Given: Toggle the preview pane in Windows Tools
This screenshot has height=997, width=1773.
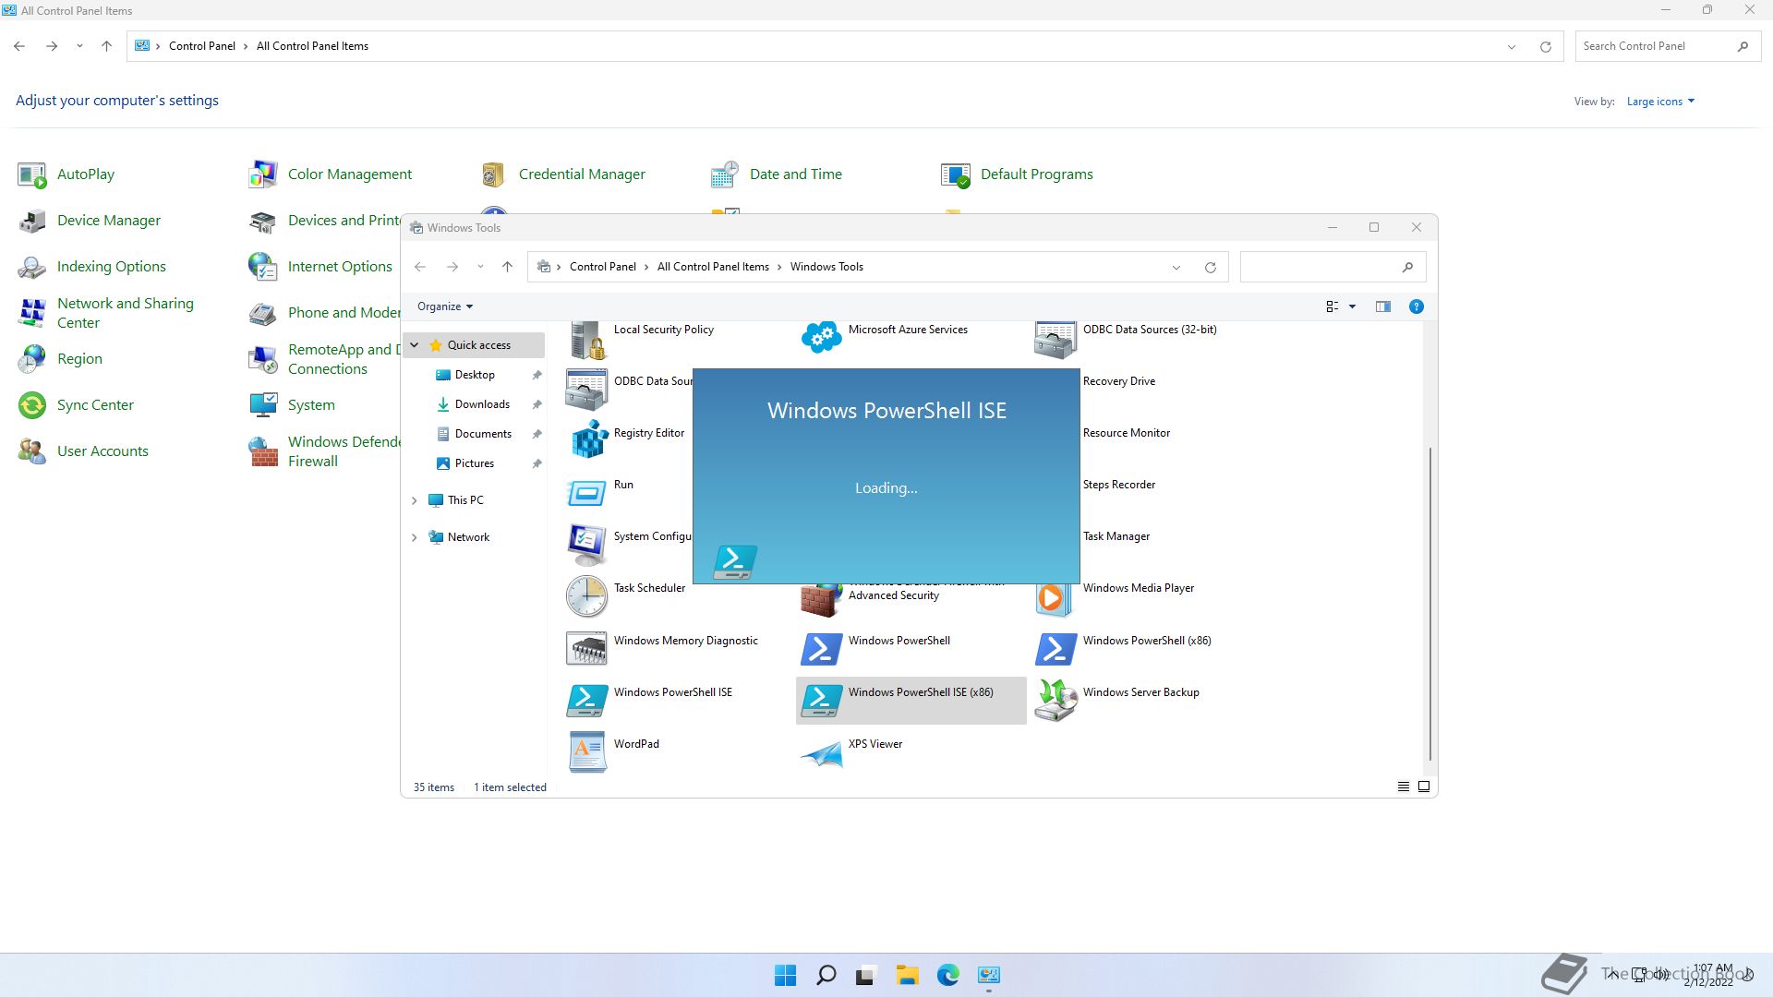Looking at the screenshot, I should click(1382, 306).
